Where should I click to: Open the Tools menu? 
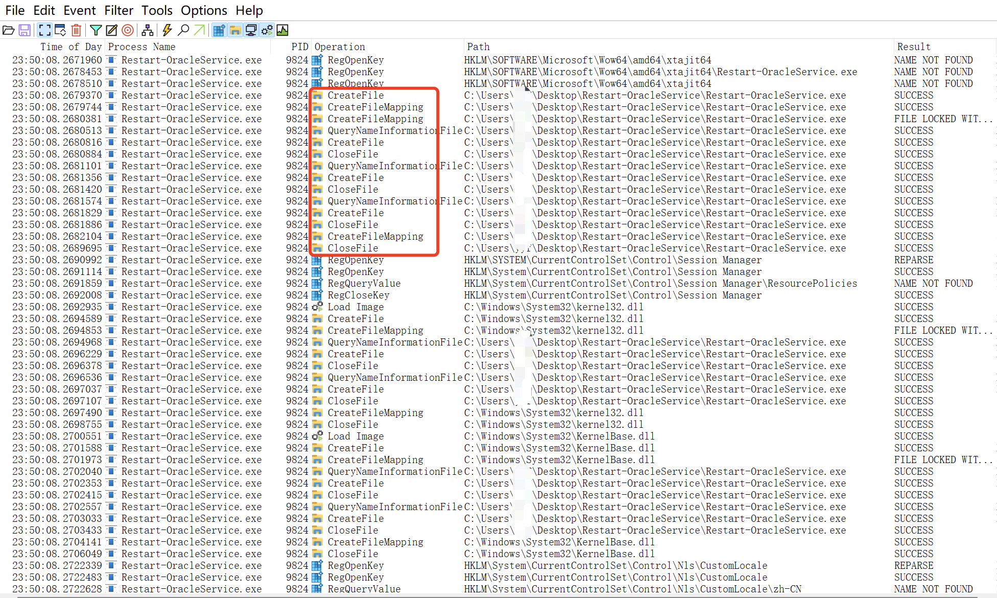(x=157, y=10)
